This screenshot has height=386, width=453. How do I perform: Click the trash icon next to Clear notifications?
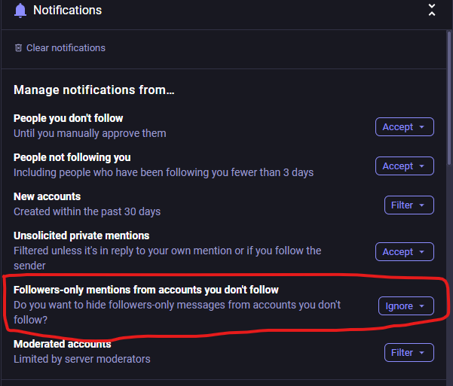tap(19, 48)
